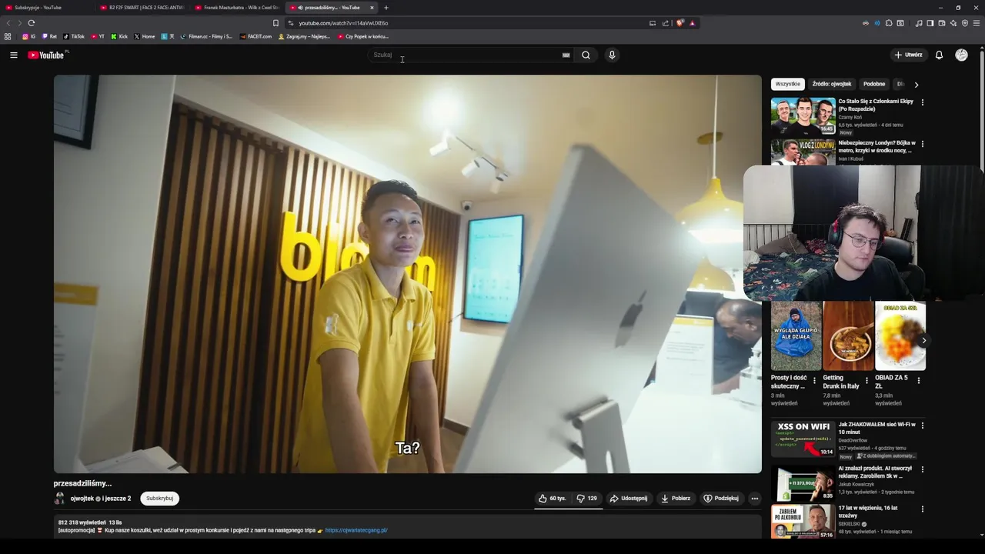Click the magnifier search button

pos(586,55)
